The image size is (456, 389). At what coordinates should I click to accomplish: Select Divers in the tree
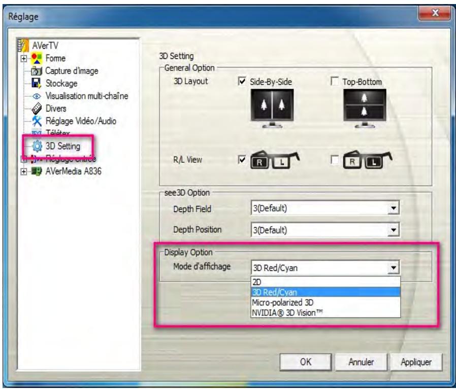56,109
